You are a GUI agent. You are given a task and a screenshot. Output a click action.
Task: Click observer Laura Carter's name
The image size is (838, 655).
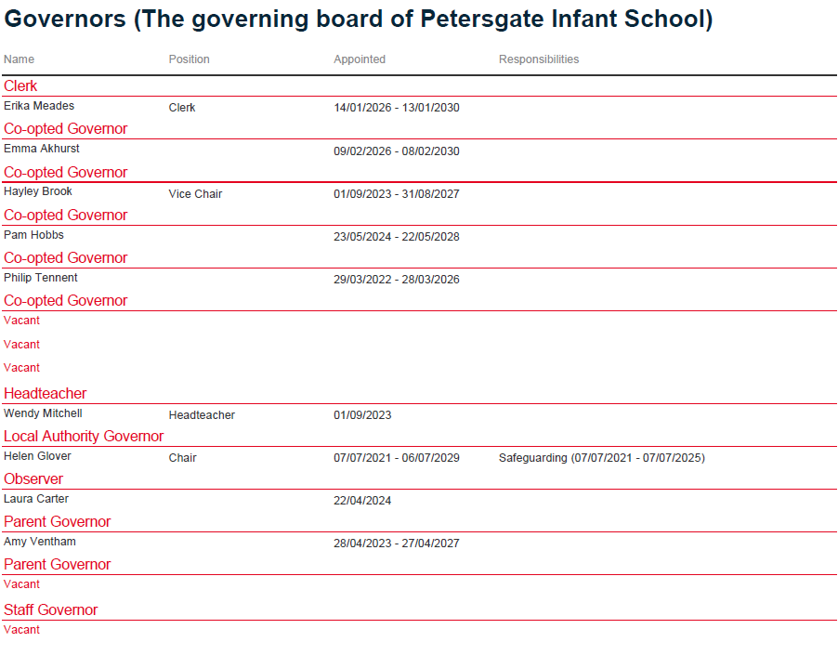tap(36, 499)
